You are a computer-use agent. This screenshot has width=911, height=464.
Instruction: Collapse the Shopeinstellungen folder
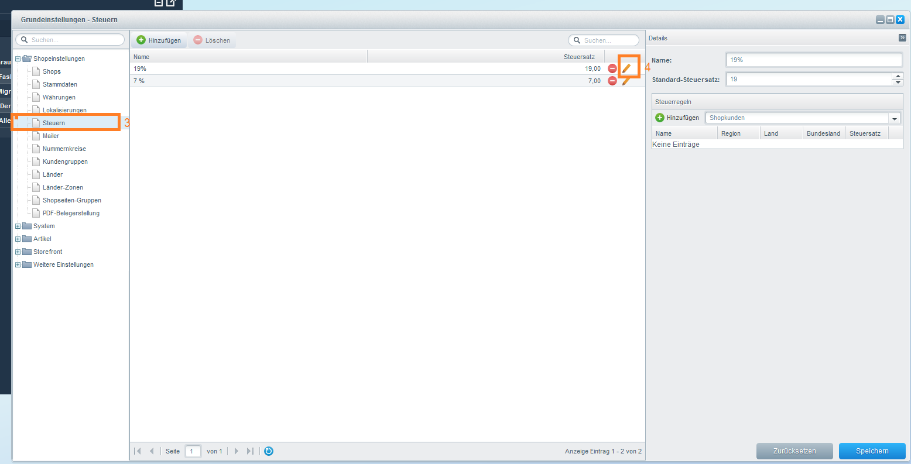tap(18, 59)
